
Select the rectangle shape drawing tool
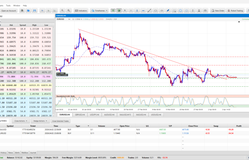click(155, 11)
